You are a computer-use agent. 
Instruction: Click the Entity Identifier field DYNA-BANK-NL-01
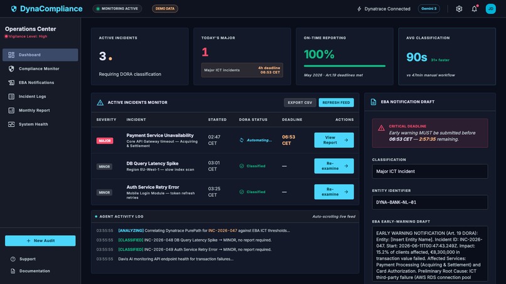tap(430, 202)
